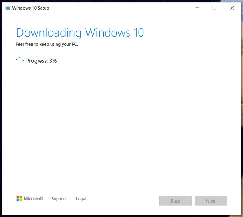Click the greyed-out Next button
This screenshot has width=243, height=217.
pyautogui.click(x=211, y=201)
